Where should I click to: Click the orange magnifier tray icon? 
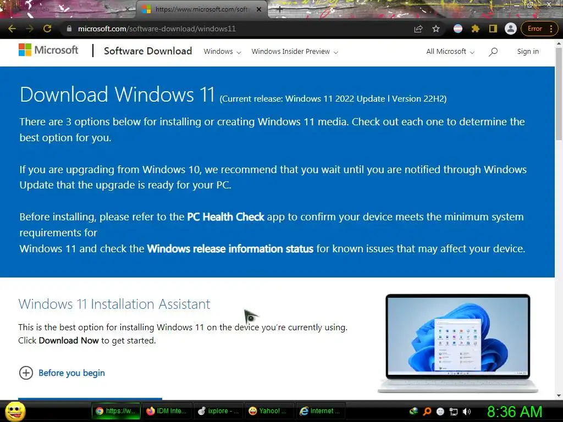[427, 411]
